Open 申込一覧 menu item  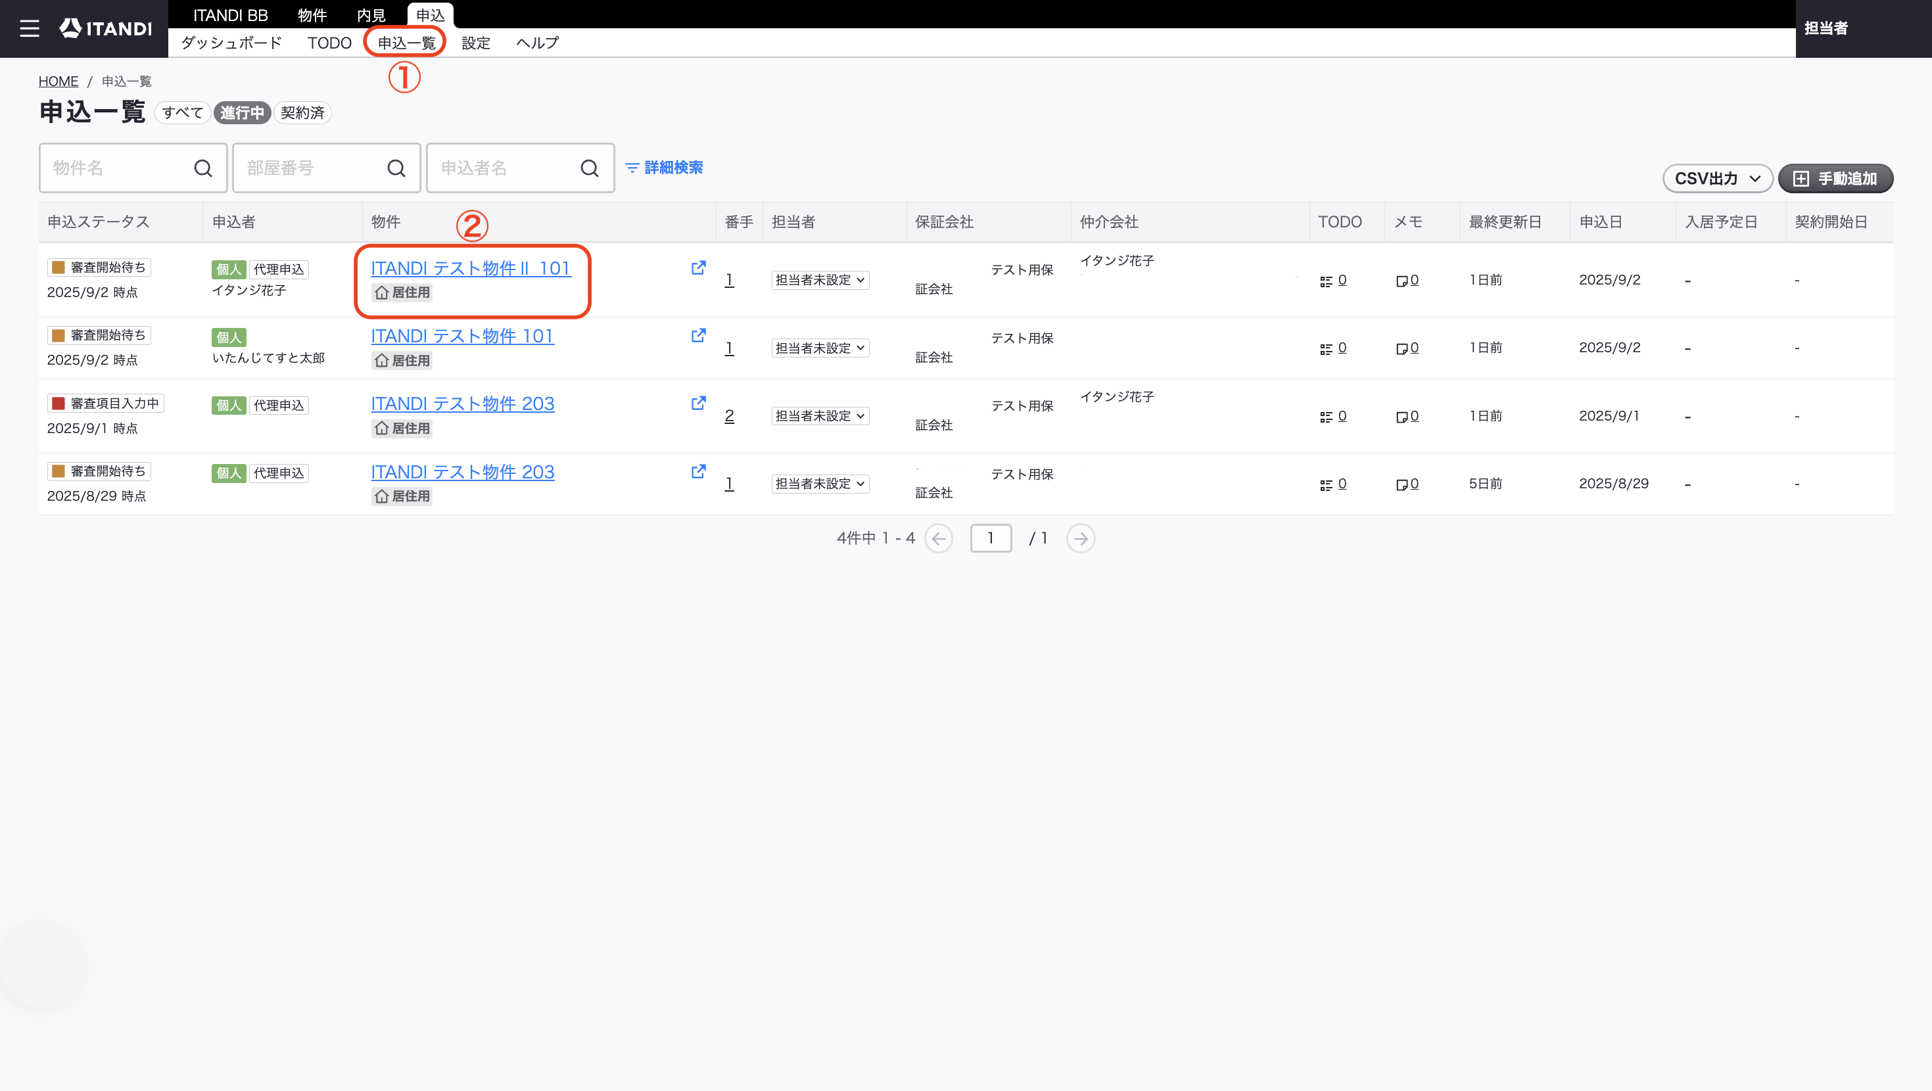pyautogui.click(x=406, y=43)
